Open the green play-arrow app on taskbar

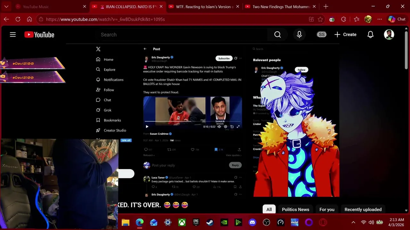[x=238, y=222]
